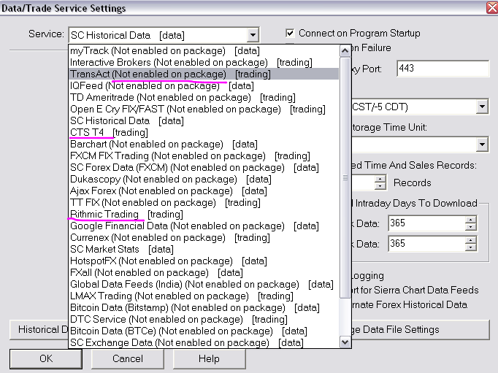Image resolution: width=498 pixels, height=373 pixels.
Task: Open Data File Settings button
Action: 421,330
